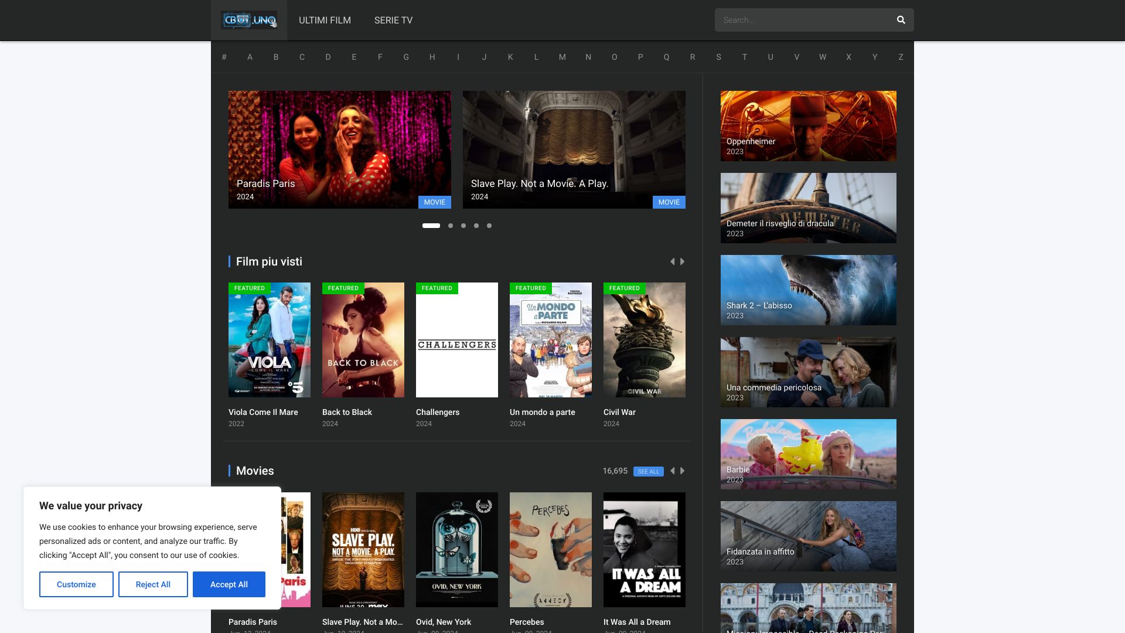
Task: Open the SERIE TV menu
Action: 393,20
